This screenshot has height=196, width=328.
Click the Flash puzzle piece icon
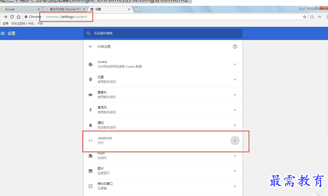pos(90,156)
